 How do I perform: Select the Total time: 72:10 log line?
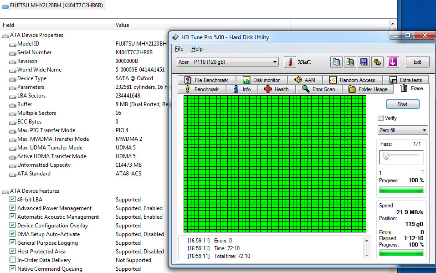[x=219, y=256]
